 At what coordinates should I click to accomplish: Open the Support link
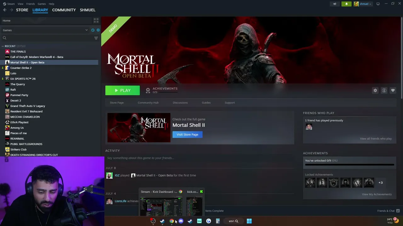[230, 103]
